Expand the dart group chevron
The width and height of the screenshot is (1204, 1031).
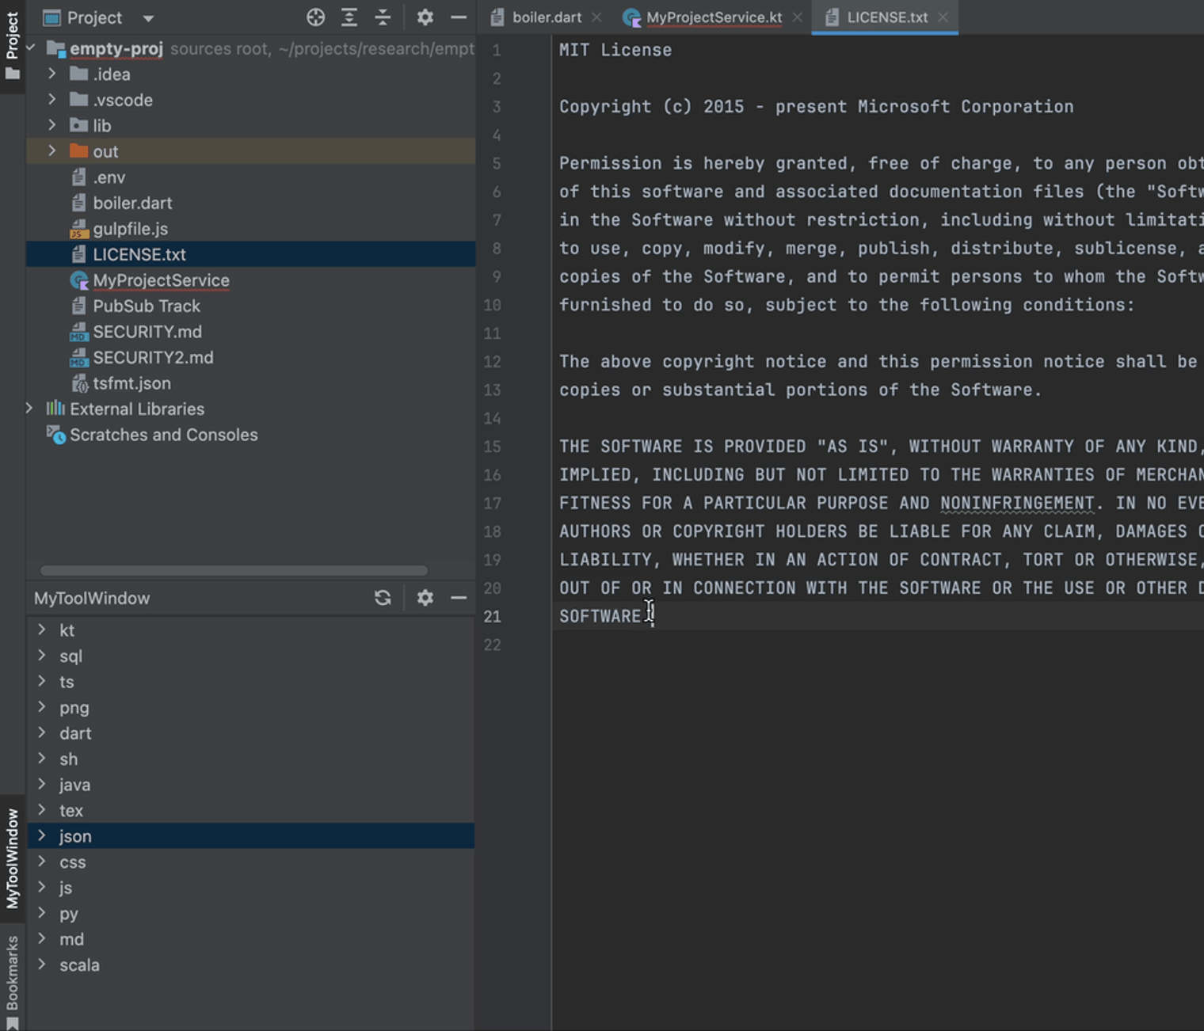pos(42,732)
